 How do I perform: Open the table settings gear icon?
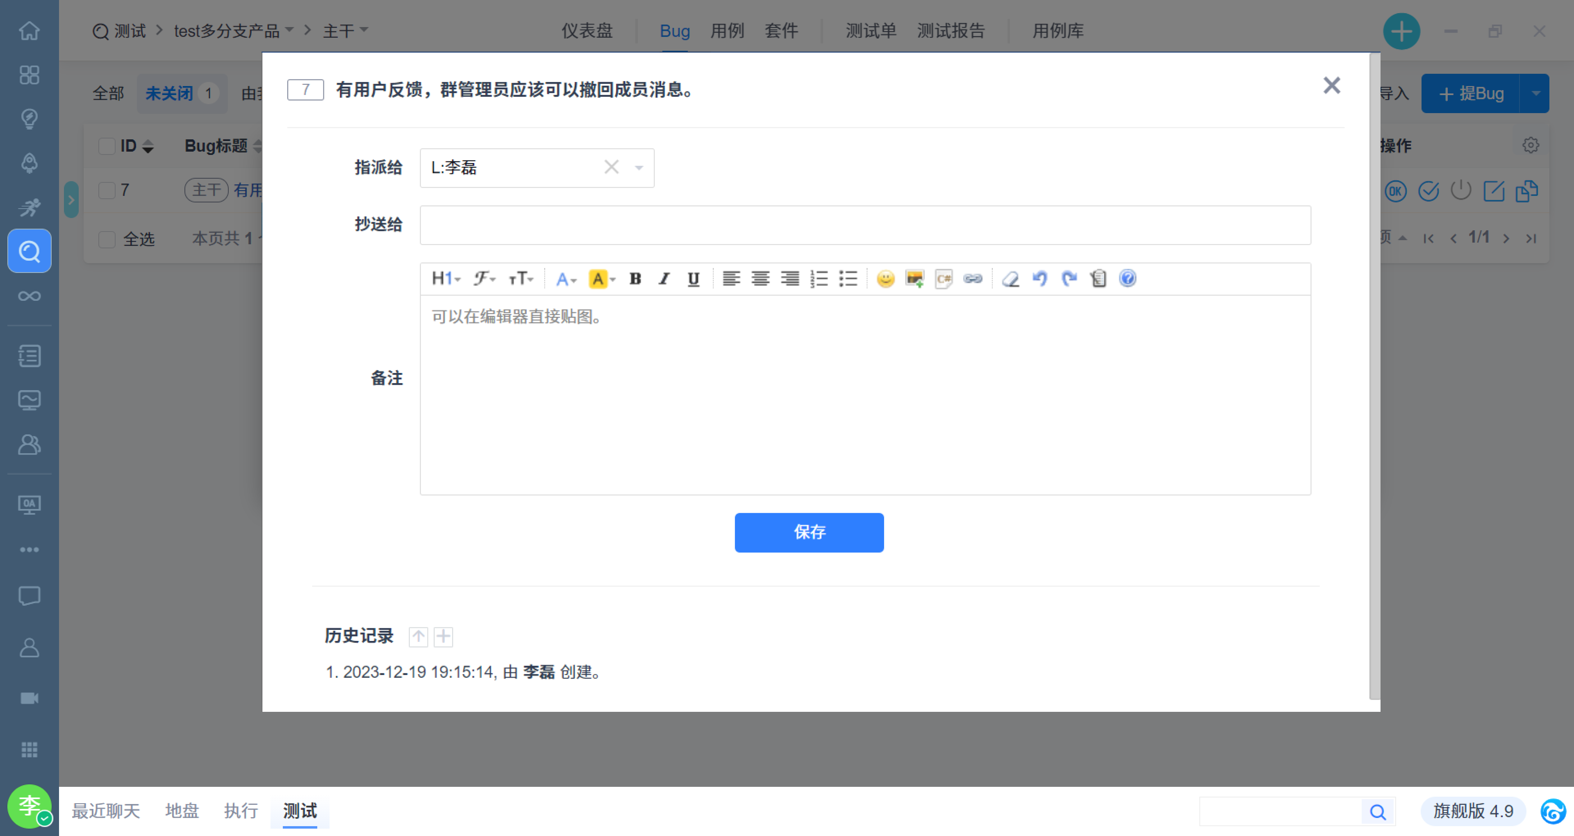[x=1531, y=145]
